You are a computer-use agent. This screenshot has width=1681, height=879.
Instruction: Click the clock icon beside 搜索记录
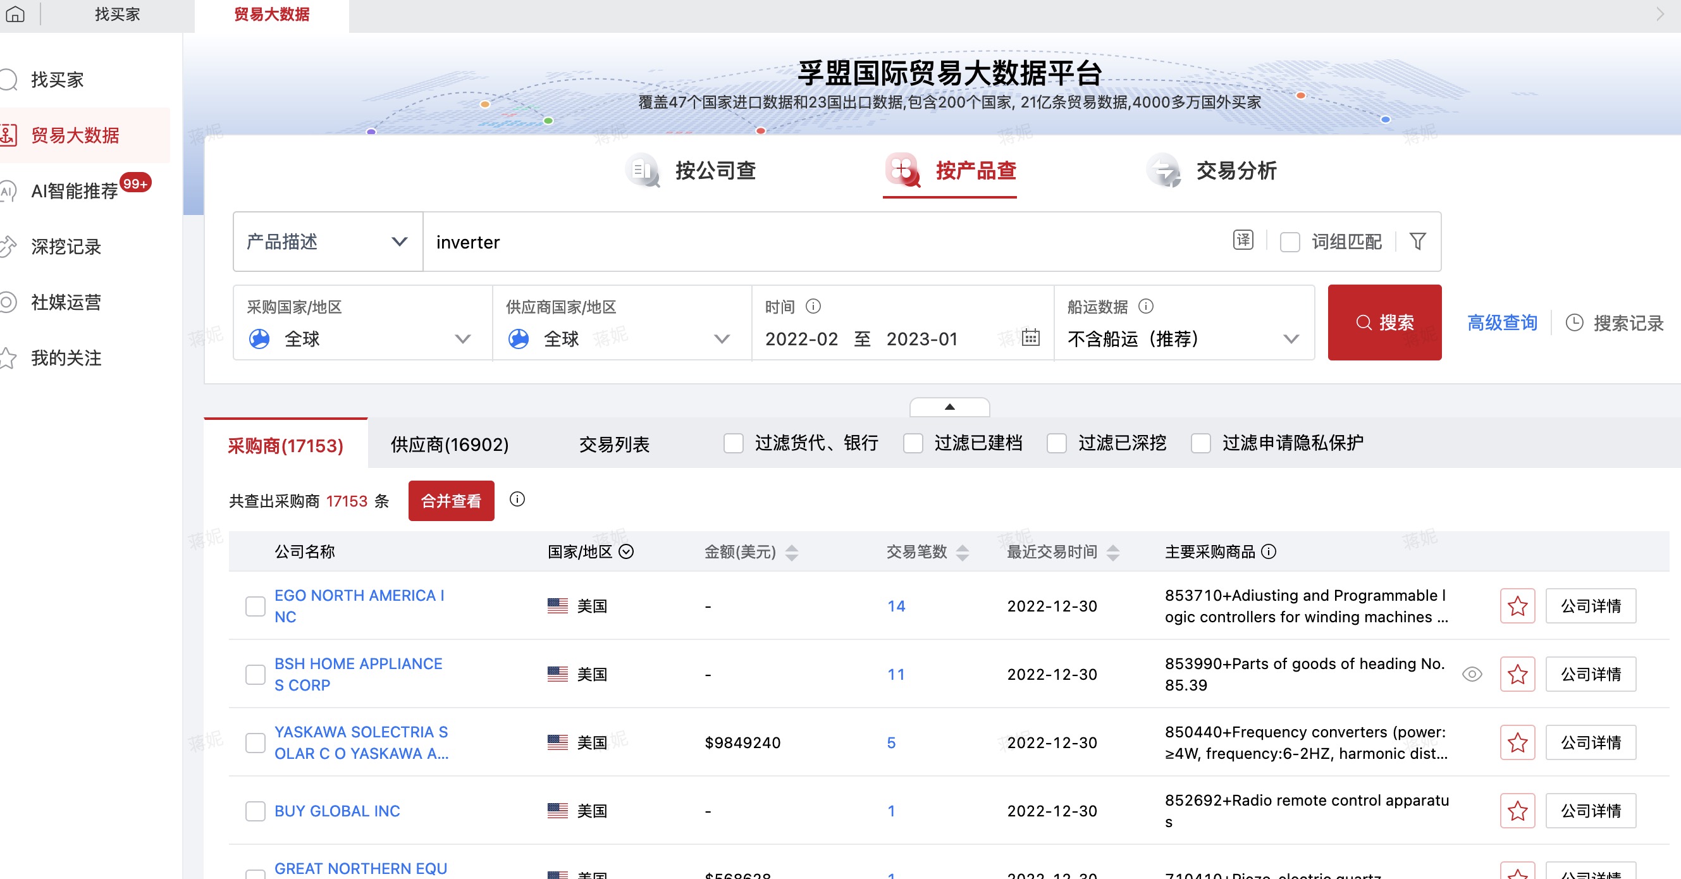(x=1575, y=323)
